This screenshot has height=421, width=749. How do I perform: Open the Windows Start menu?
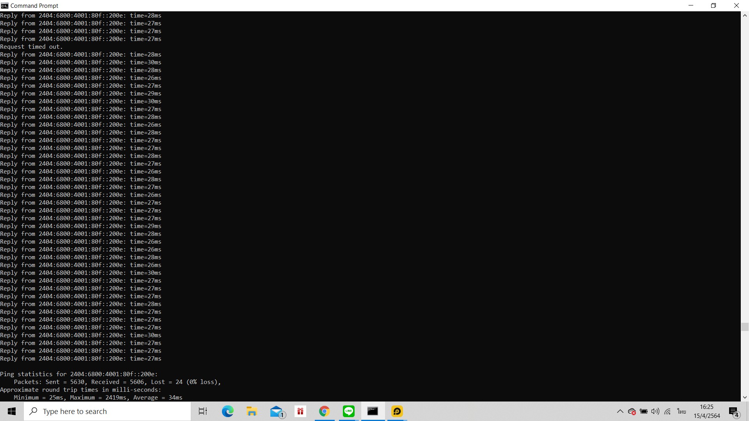(x=12, y=411)
